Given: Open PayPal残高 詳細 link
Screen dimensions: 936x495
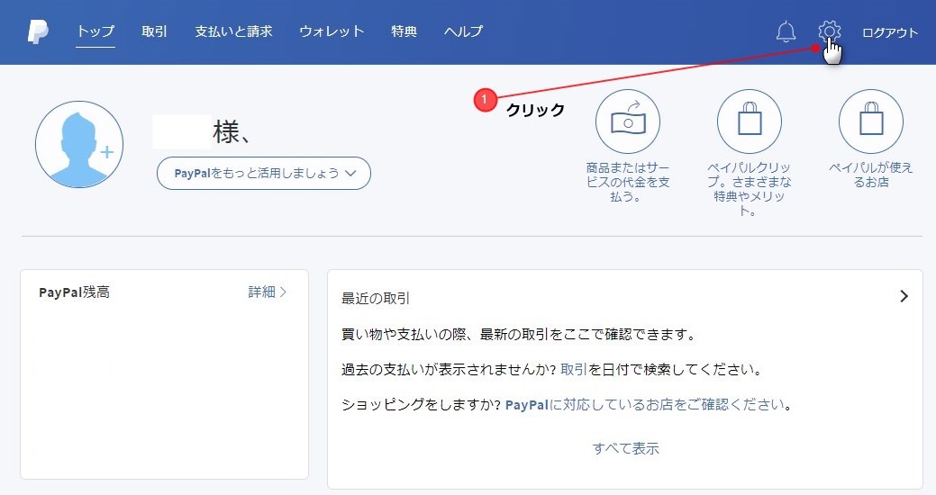Looking at the screenshot, I should [268, 292].
